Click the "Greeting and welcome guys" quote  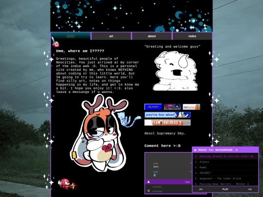(172, 47)
